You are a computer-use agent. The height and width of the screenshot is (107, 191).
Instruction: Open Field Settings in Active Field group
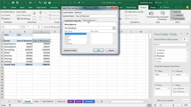click(x=24, y=19)
